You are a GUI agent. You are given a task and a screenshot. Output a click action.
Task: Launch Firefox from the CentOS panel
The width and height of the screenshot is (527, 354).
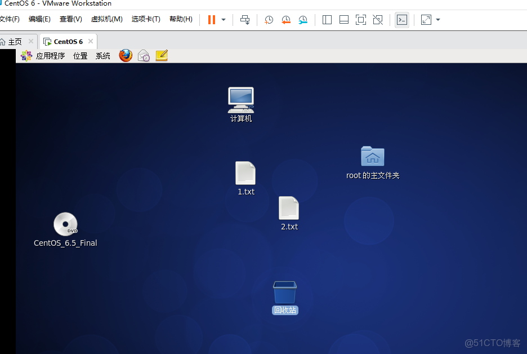pos(126,55)
